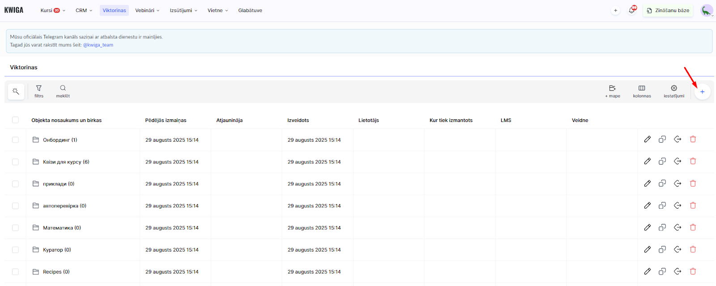Select the автоперевірка row checkbox
The height and width of the screenshot is (286, 716).
coord(15,206)
